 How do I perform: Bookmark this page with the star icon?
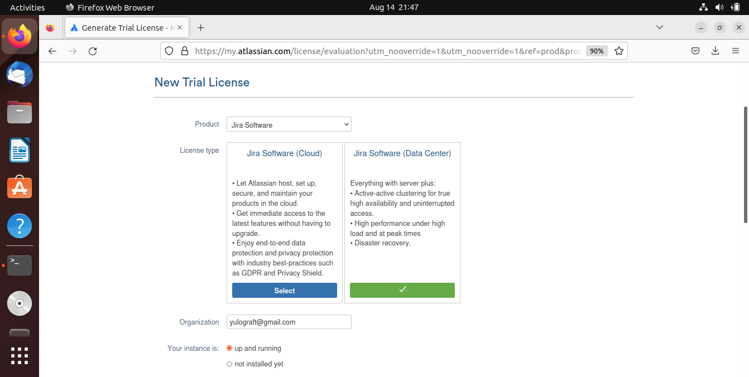619,51
